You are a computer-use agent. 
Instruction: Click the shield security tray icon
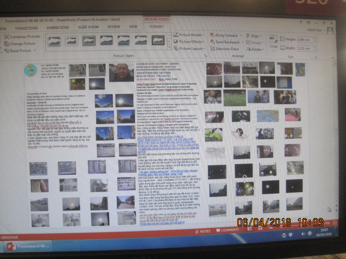[291, 235]
